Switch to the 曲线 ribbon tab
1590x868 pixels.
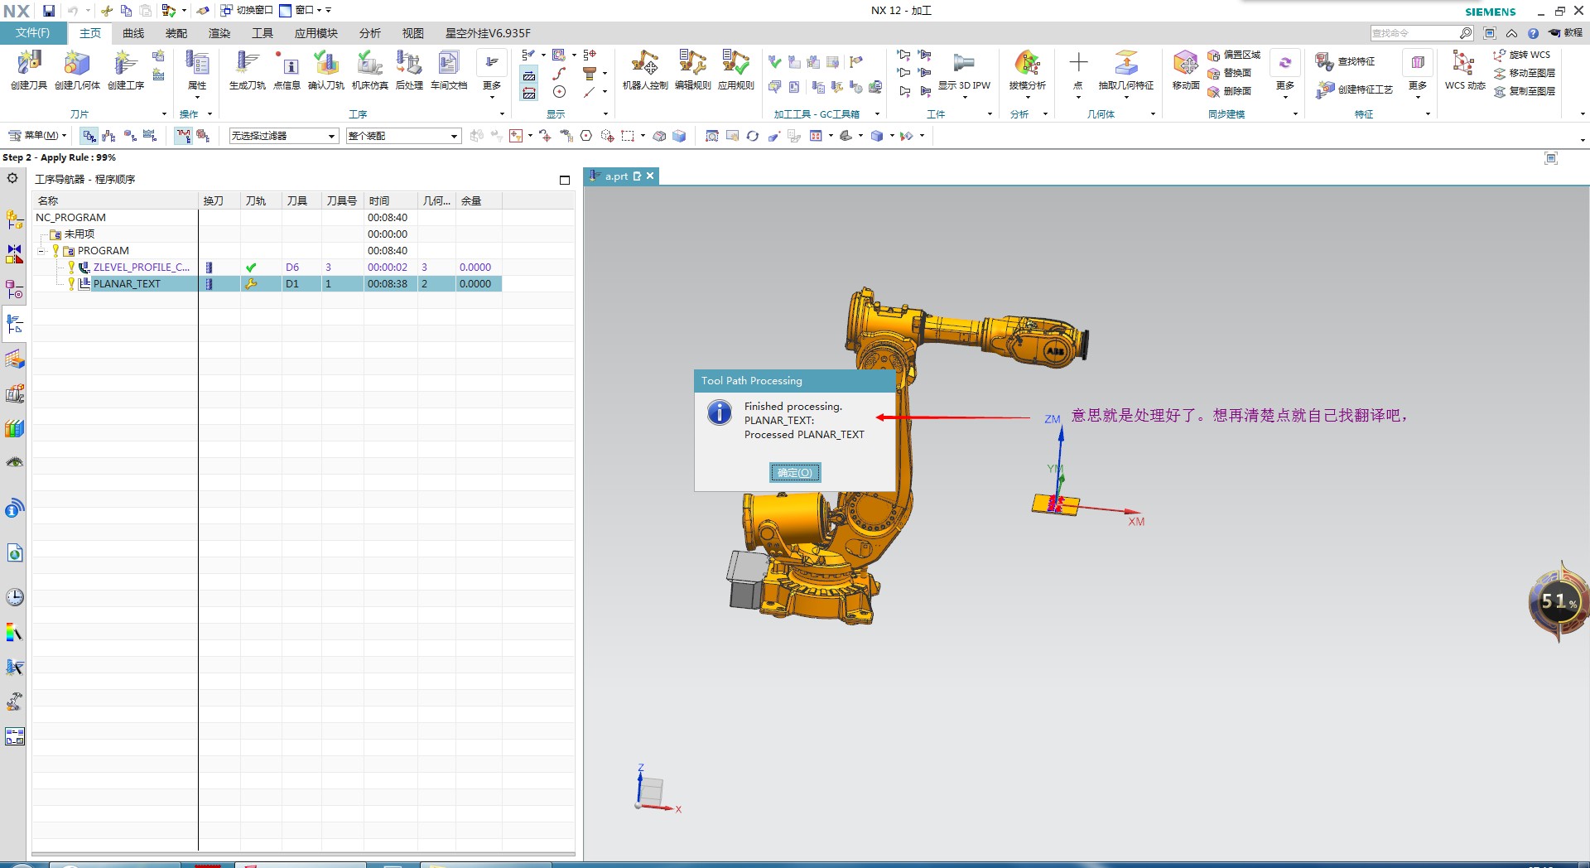click(x=133, y=33)
